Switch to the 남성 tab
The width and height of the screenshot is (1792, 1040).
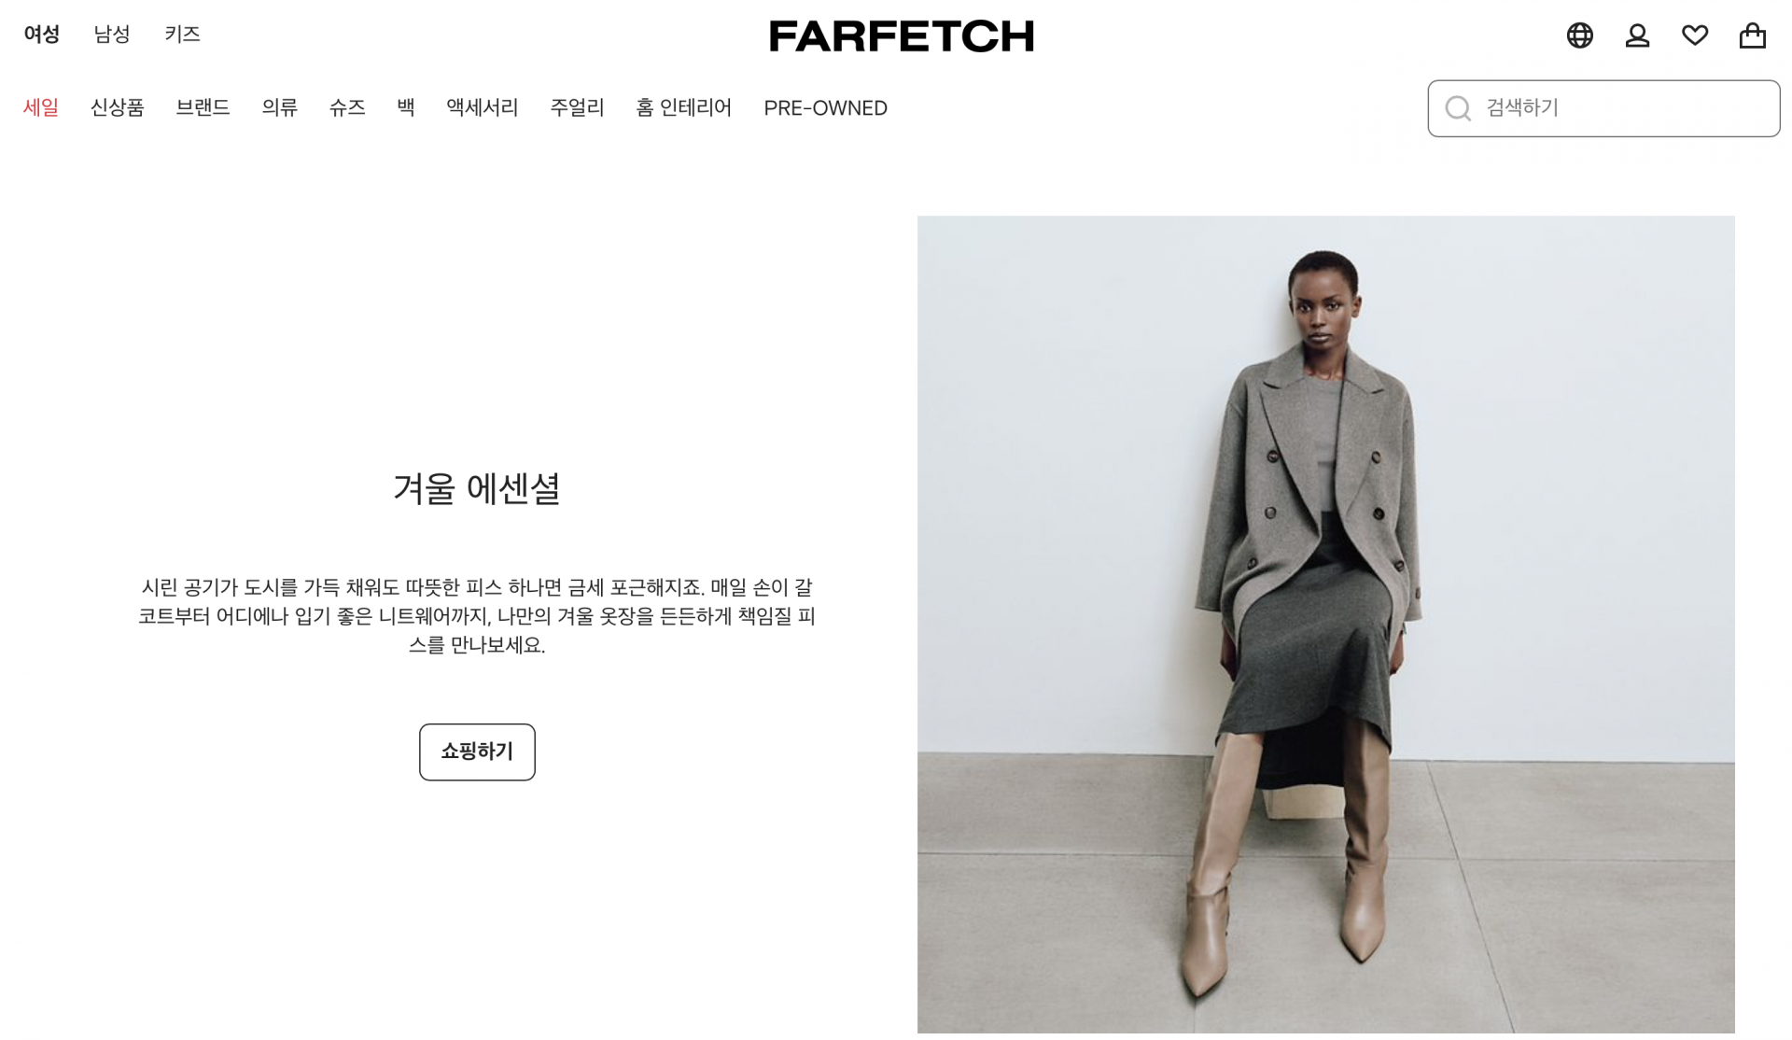112,35
